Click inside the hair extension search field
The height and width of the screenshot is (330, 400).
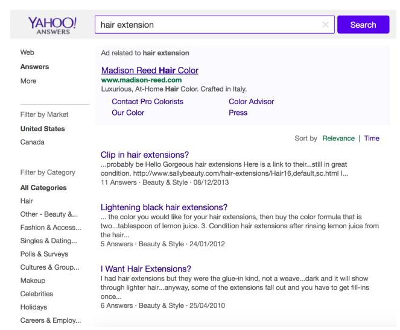pyautogui.click(x=205, y=25)
